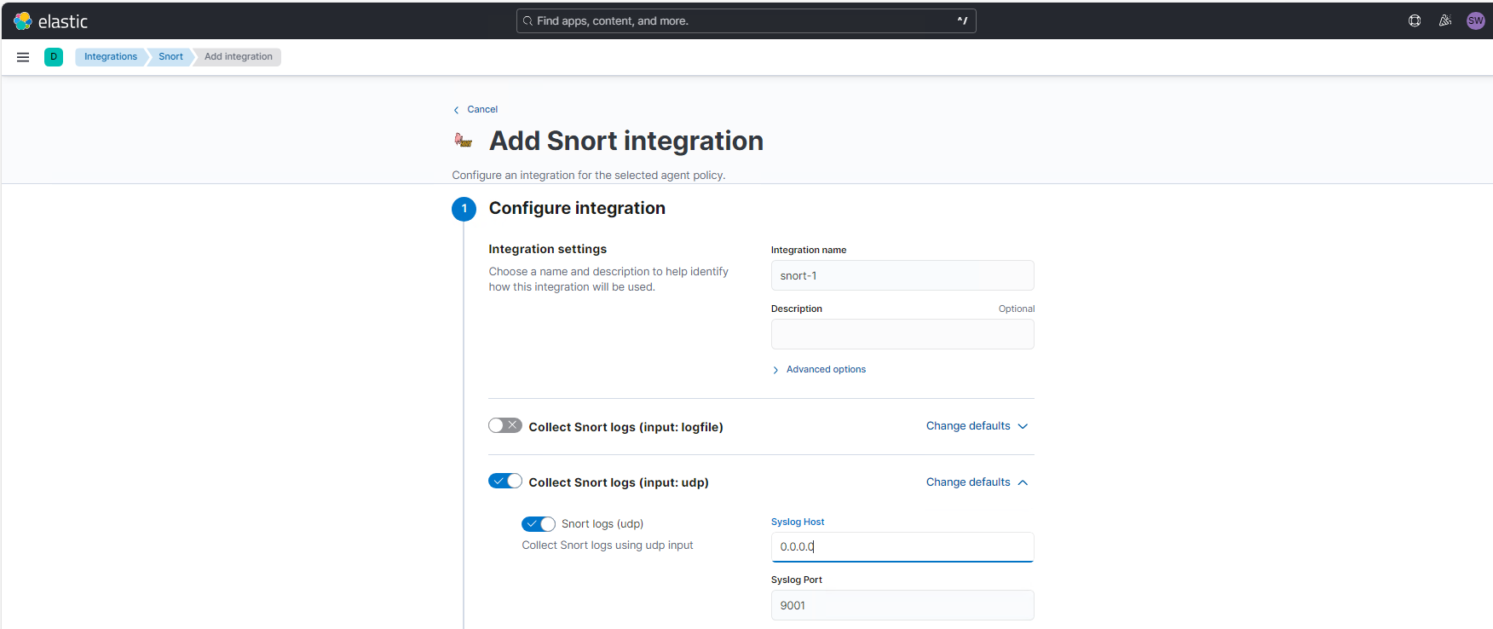Viewport: 1493px width, 629px height.
Task: Go to Snort breadcrumb
Action: click(170, 57)
